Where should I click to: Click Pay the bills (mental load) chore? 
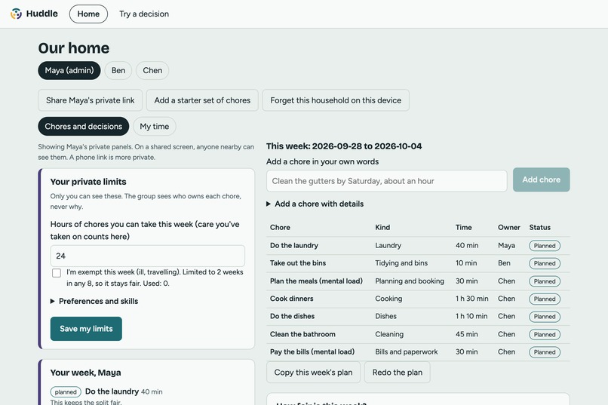(312, 352)
